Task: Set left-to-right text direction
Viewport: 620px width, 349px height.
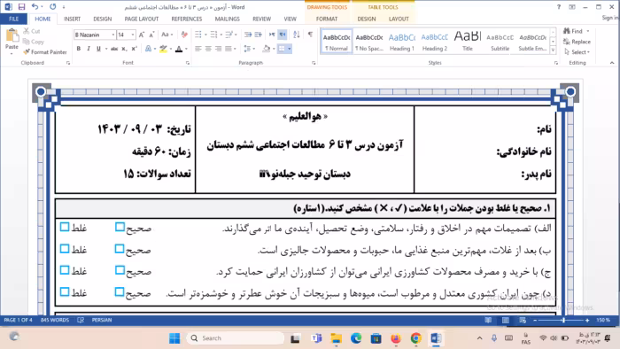Action: [x=272, y=35]
